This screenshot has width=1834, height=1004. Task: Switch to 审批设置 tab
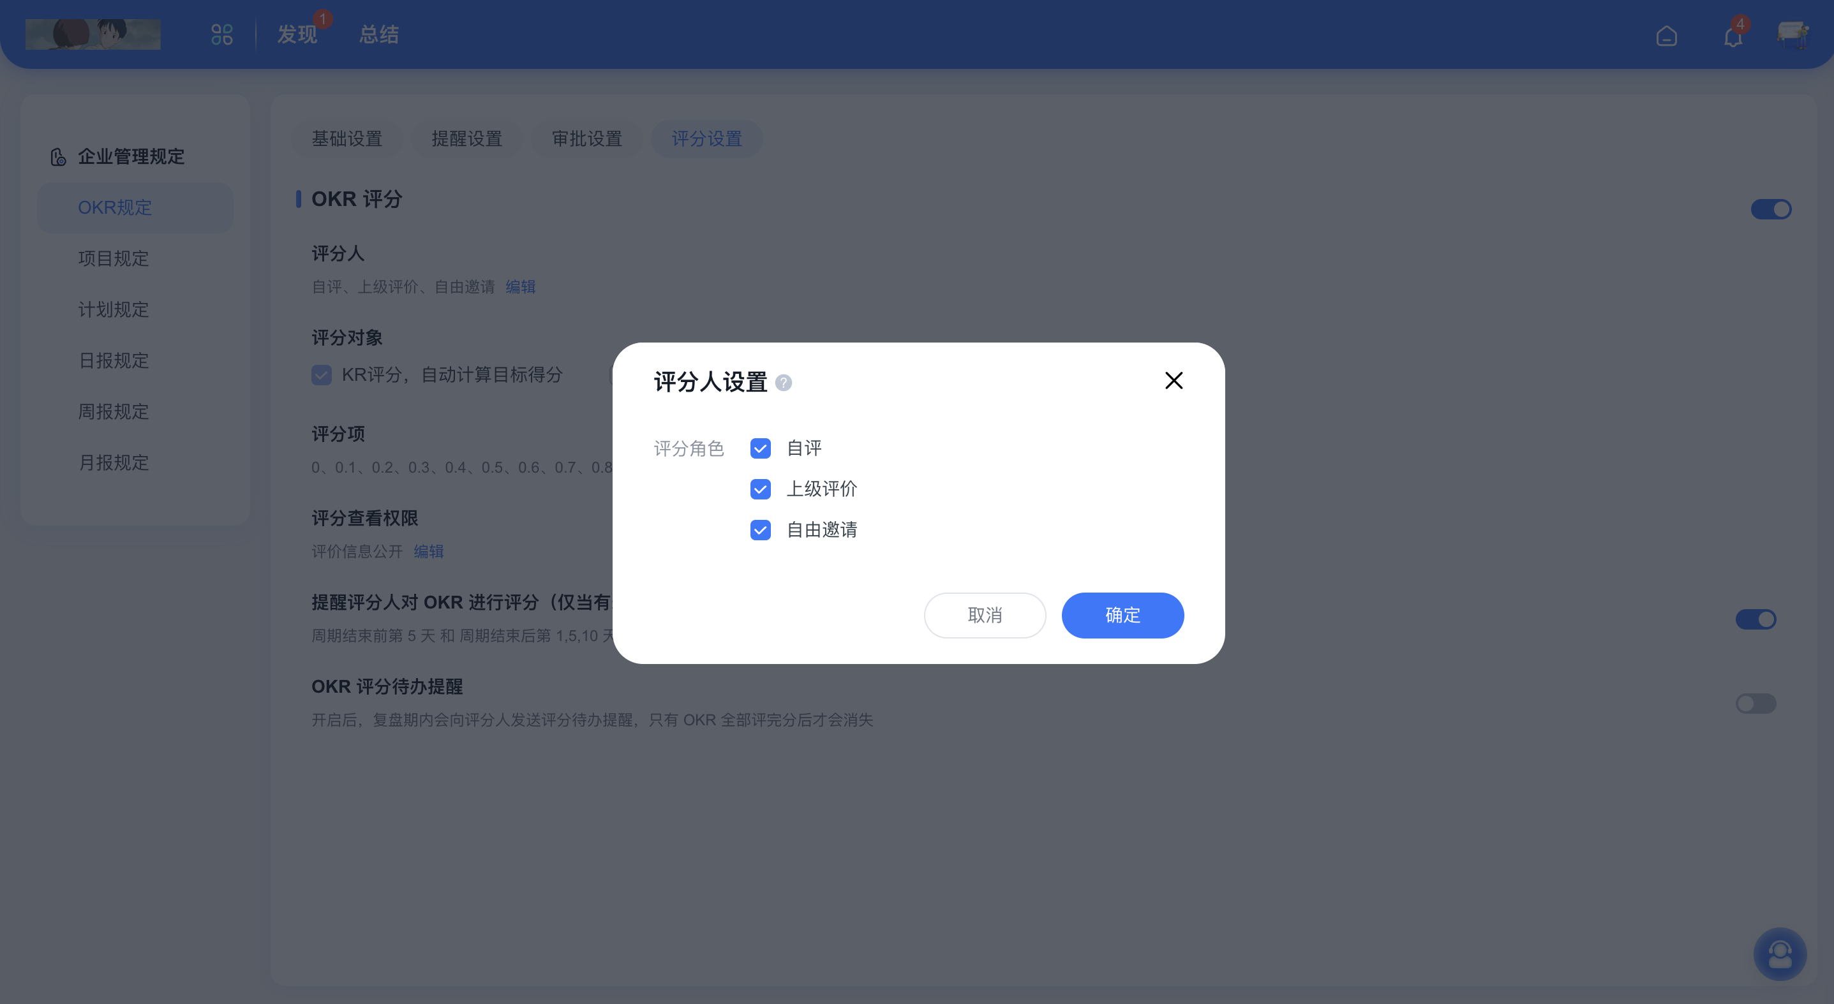click(x=587, y=139)
